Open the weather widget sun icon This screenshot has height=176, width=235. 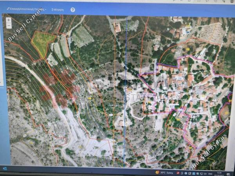point(157,172)
